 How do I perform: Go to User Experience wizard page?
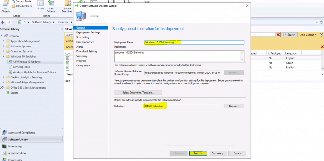tap(85, 42)
